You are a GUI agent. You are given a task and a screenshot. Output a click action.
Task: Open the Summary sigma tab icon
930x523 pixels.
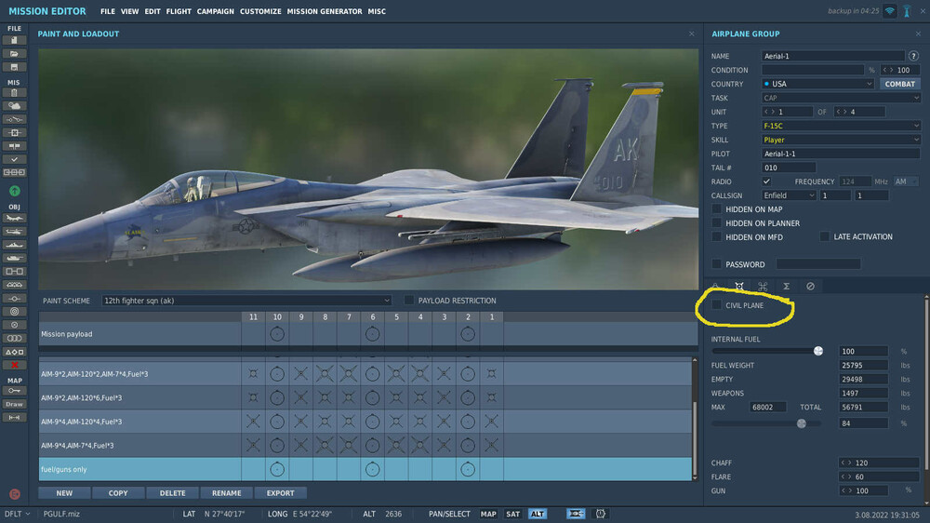point(786,287)
